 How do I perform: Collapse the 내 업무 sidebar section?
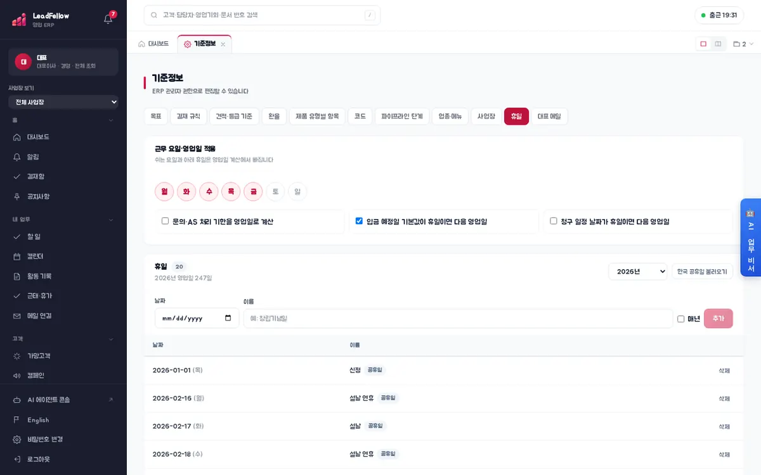111,219
